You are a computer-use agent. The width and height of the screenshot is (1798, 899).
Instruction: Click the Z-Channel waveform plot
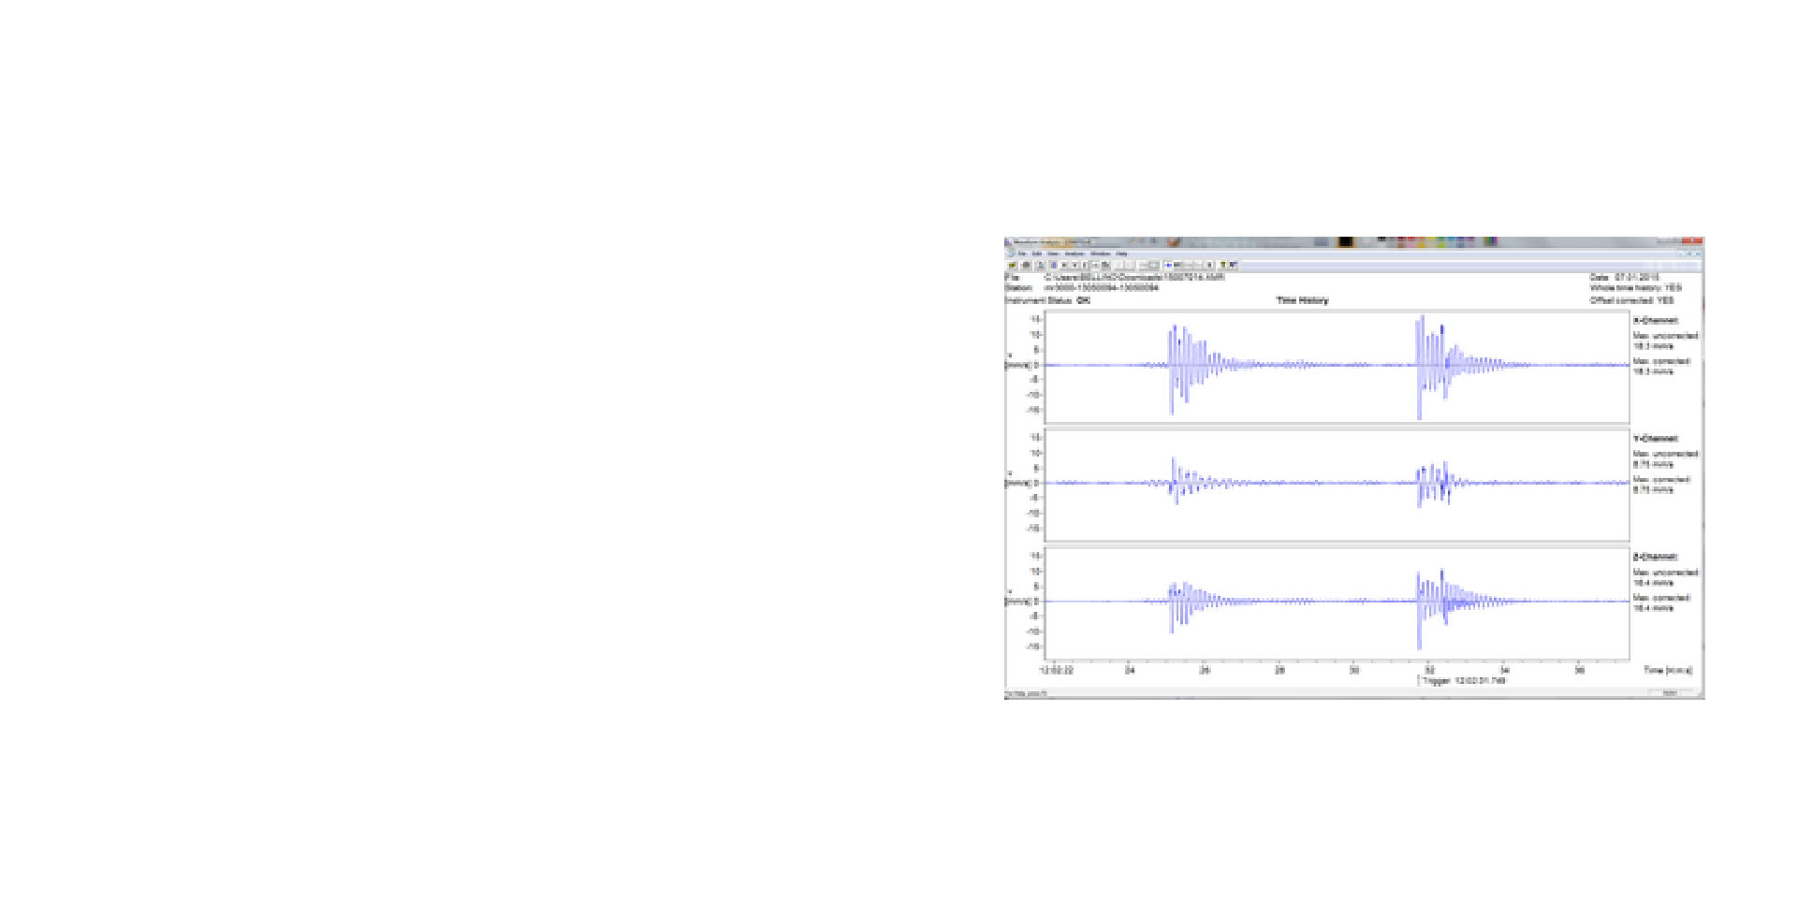[x=1337, y=602]
